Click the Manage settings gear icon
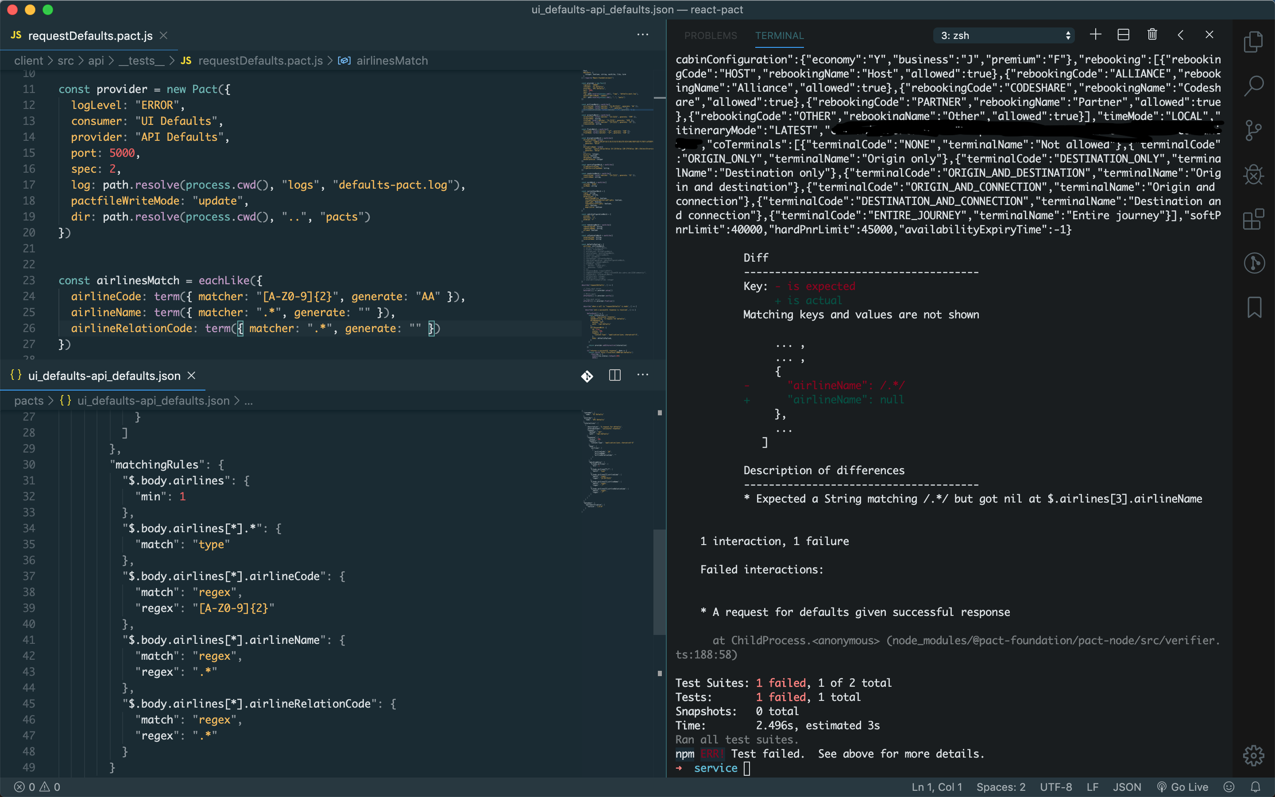 point(1253,755)
